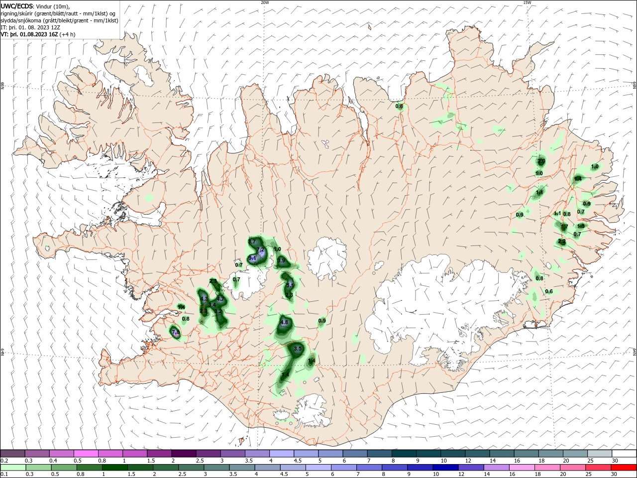637x478 pixels.
Task: Click the UWC/ECDS title text
Action: pos(17,6)
